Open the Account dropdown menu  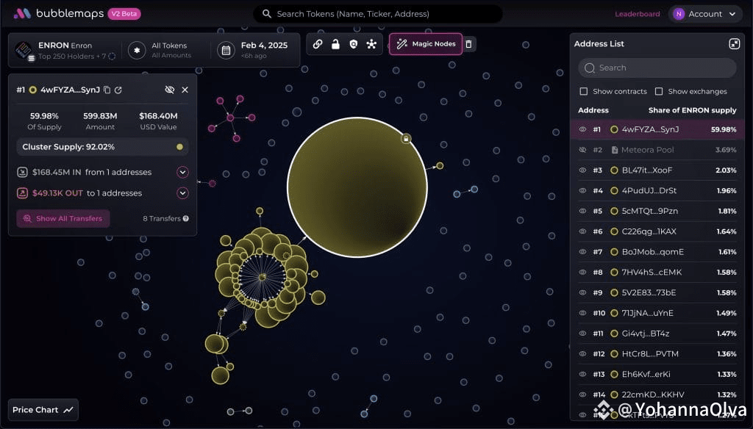tap(705, 14)
